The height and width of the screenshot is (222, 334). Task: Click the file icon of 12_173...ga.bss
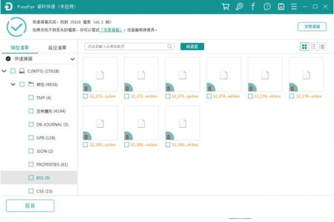(x=183, y=75)
